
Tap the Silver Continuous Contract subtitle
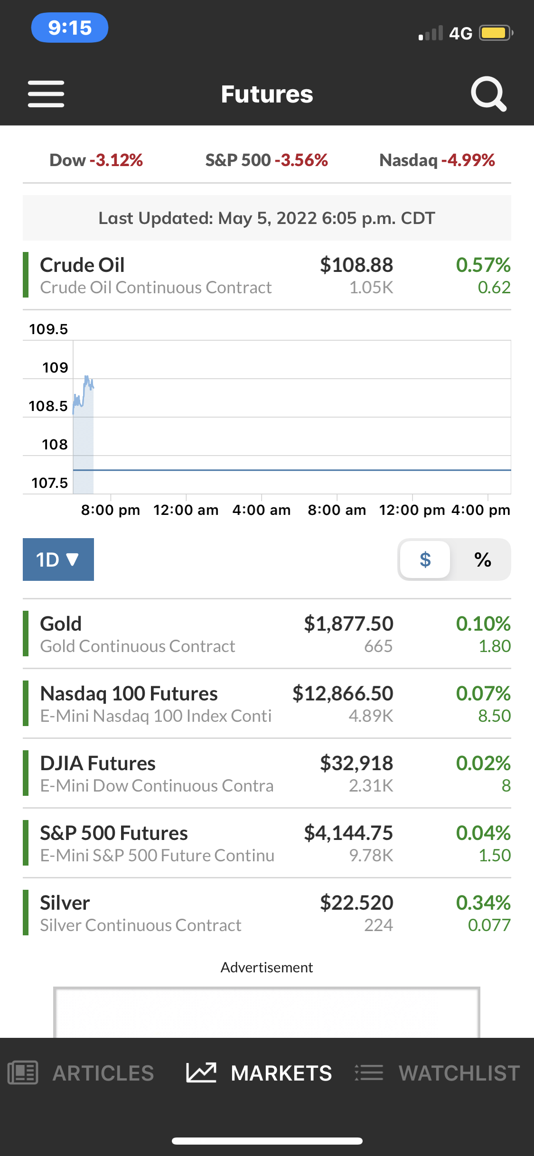[141, 925]
